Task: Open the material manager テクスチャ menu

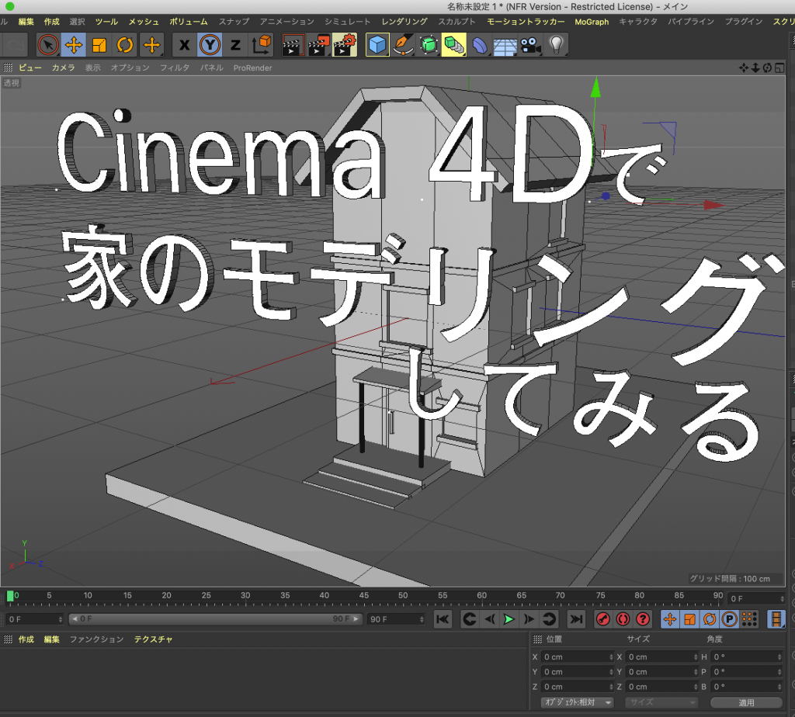Action: 153,639
